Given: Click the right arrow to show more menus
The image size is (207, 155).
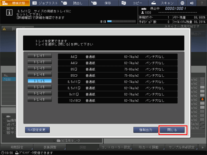Looking at the screenshot, I should [203, 147].
